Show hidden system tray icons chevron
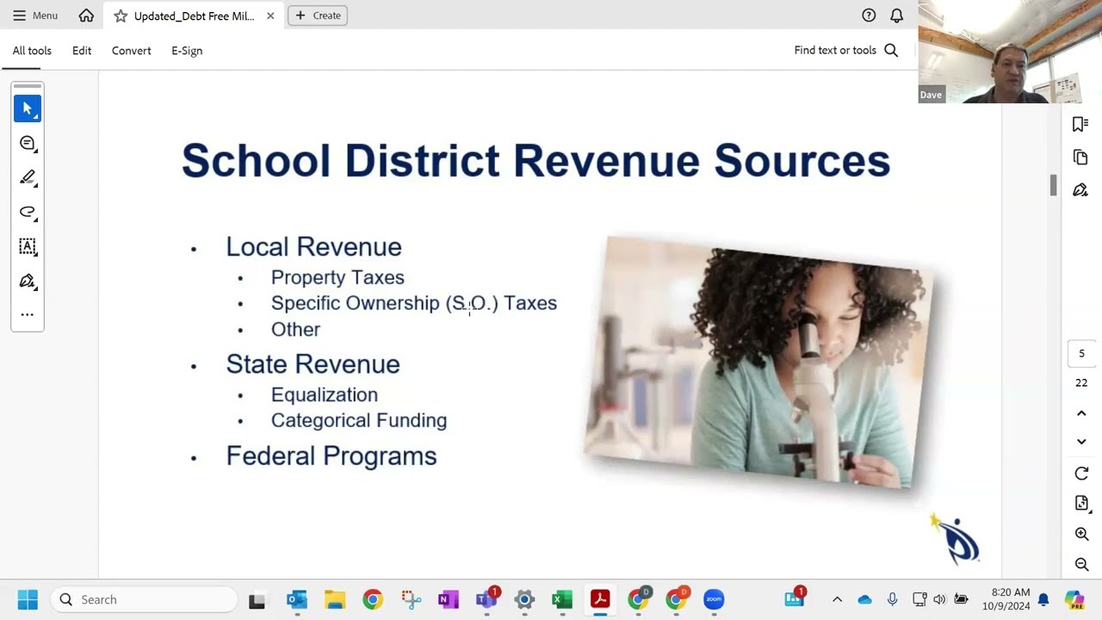Viewport: 1102px width, 620px height. [837, 599]
